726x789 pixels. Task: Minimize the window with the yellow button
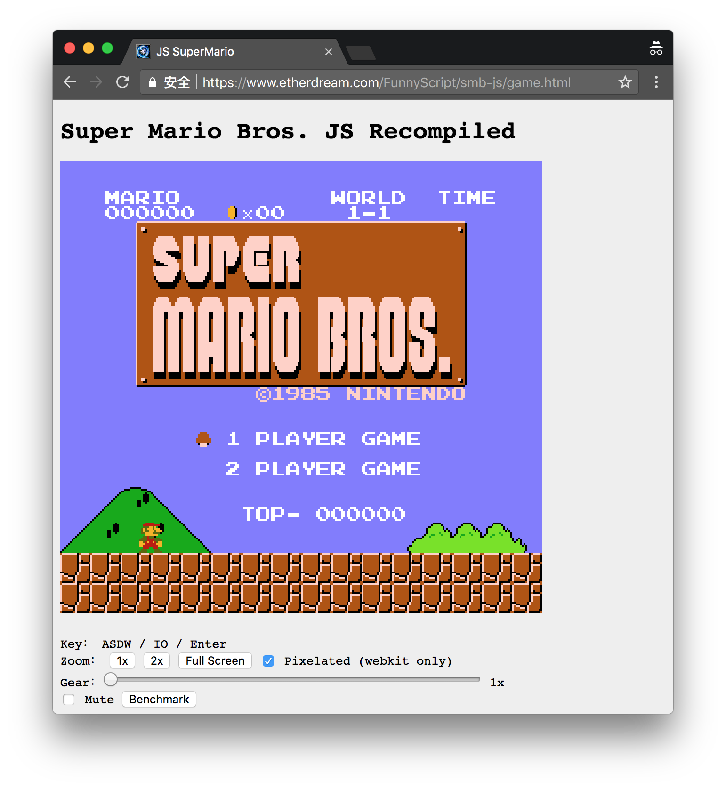pos(89,48)
